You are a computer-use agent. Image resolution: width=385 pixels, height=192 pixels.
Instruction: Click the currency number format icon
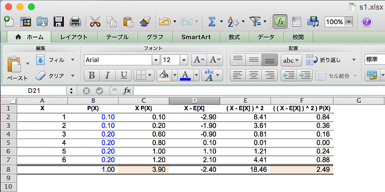tap(372, 76)
